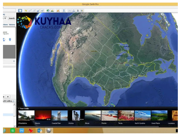Select the Add Polygon tool
The height and width of the screenshot is (137, 178).
coord(30,11)
